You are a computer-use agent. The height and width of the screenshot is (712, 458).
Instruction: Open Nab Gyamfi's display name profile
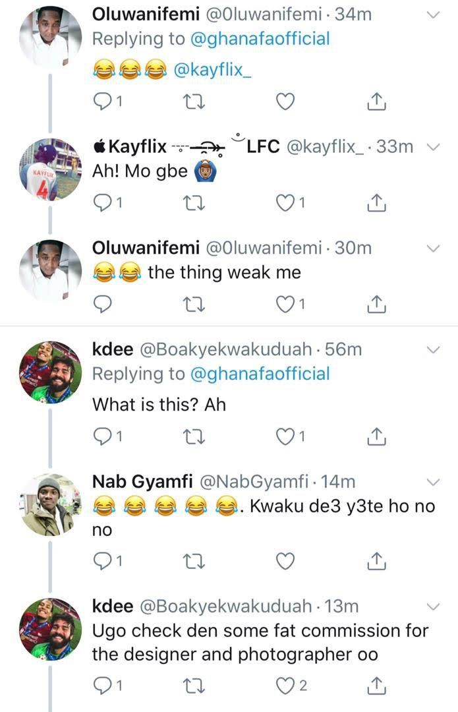[135, 482]
